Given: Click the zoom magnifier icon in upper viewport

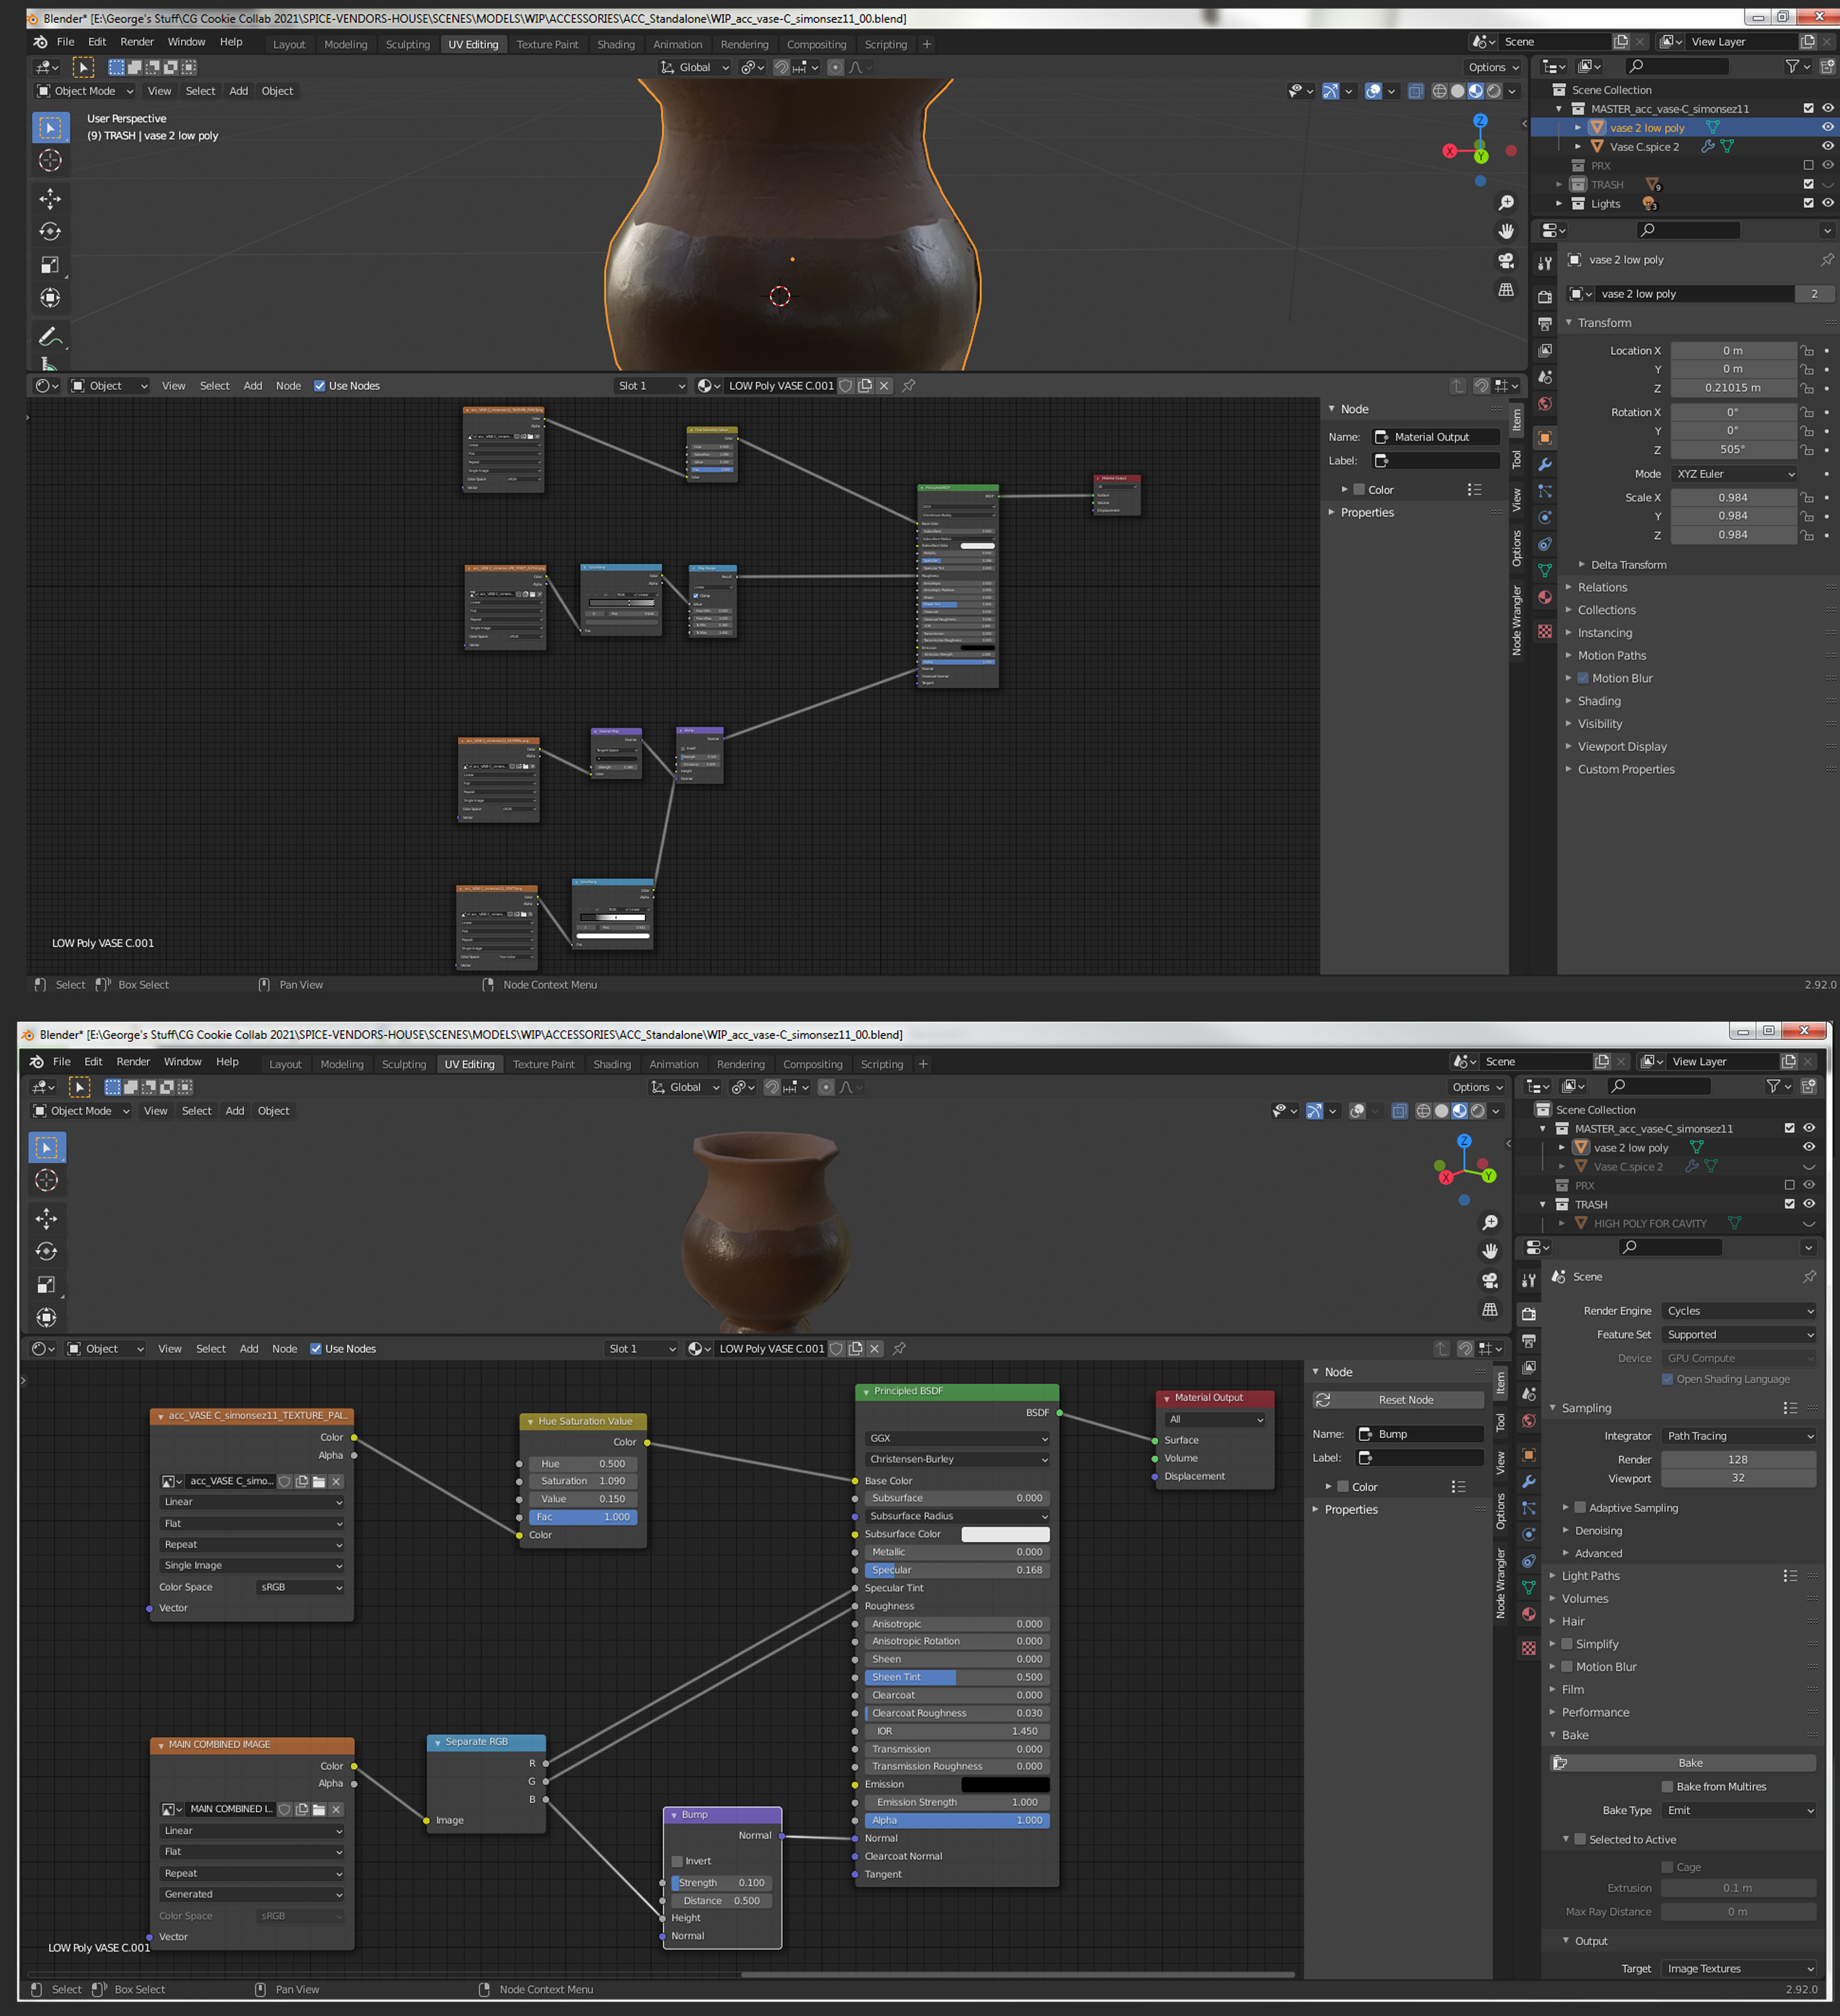Looking at the screenshot, I should coord(1506,203).
